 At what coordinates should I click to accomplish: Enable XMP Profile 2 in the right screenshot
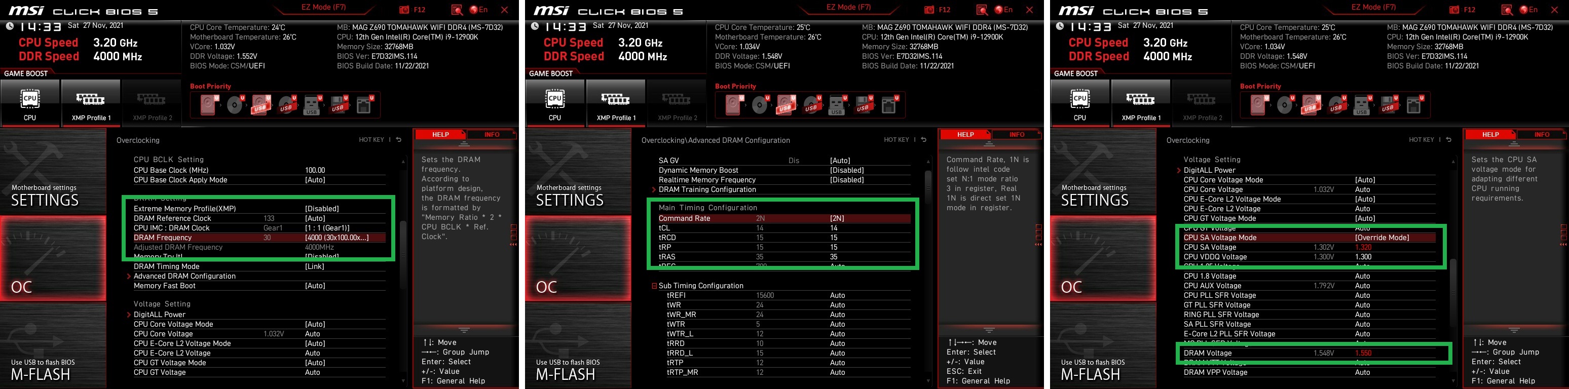[x=1202, y=102]
